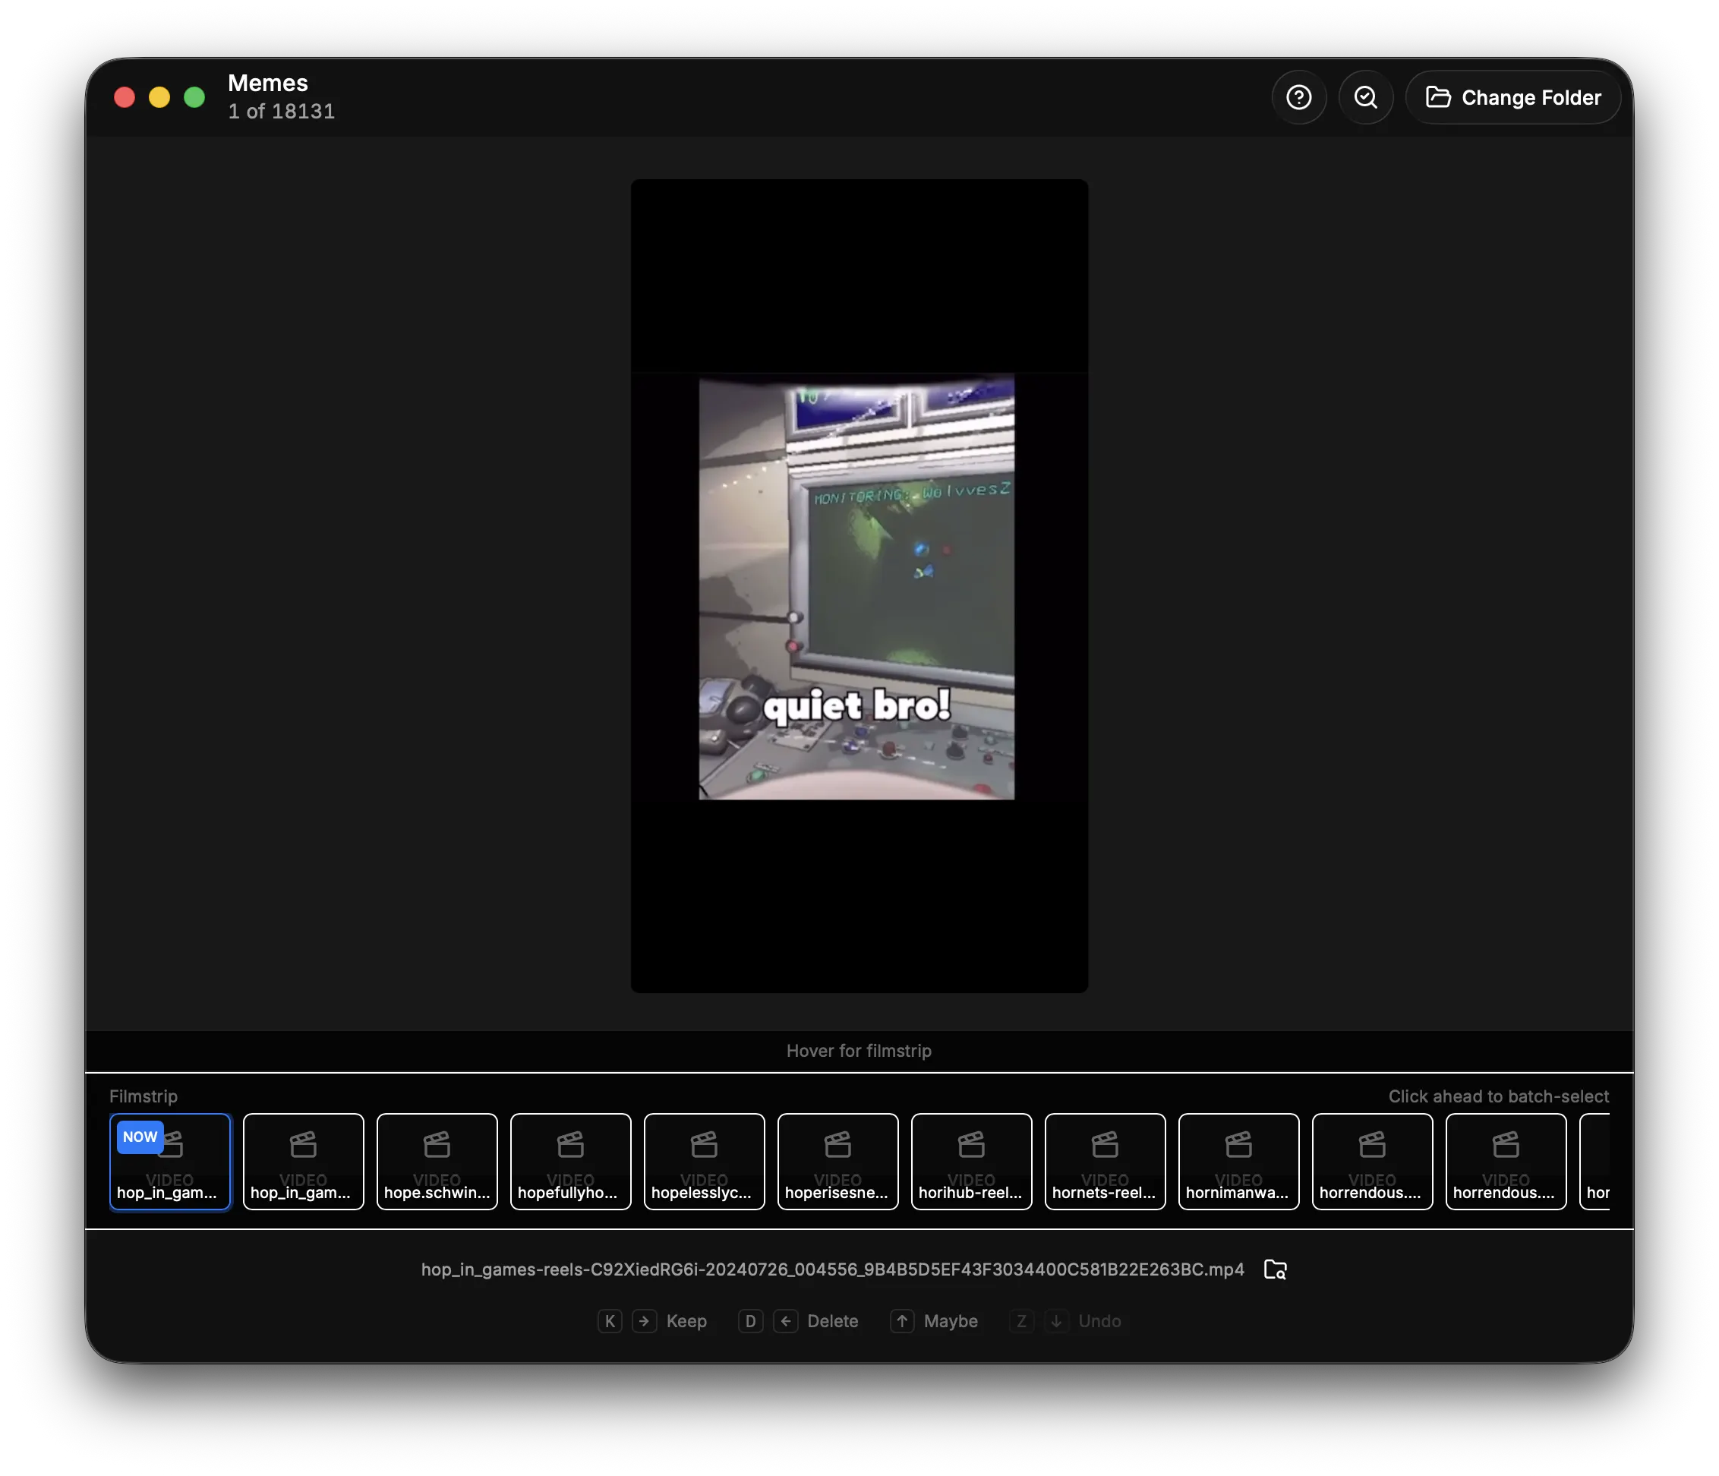Click the Memes folder title
Viewport: 1719px width, 1476px height.
[268, 83]
